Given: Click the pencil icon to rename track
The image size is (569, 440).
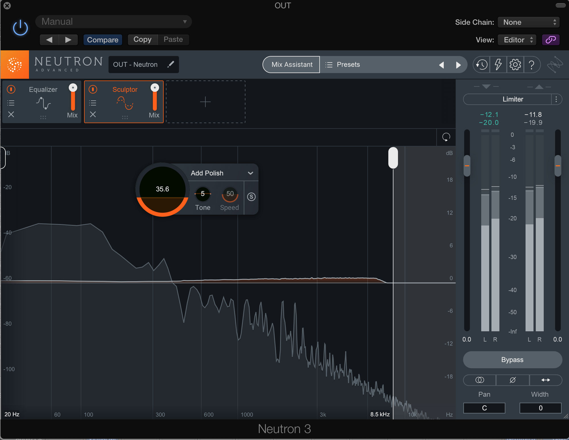Looking at the screenshot, I should click(170, 64).
